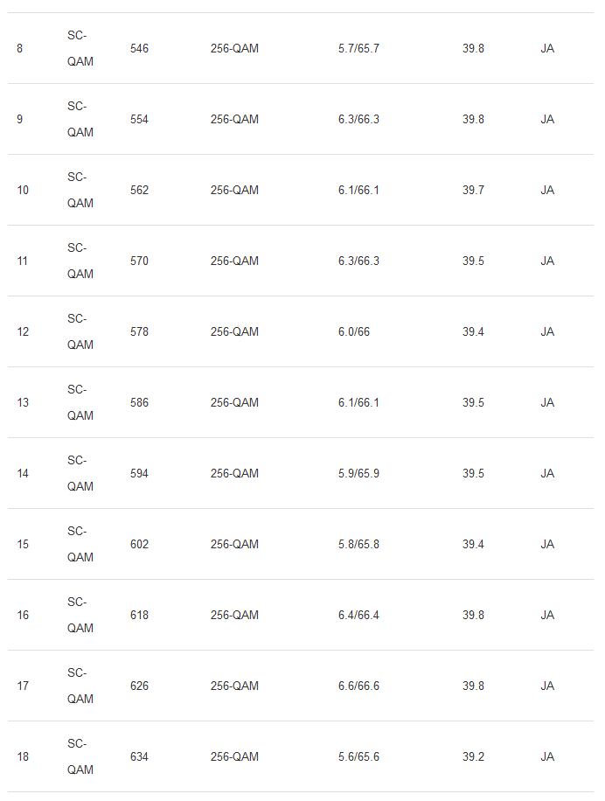Select frequency 626 in the table

click(x=139, y=686)
